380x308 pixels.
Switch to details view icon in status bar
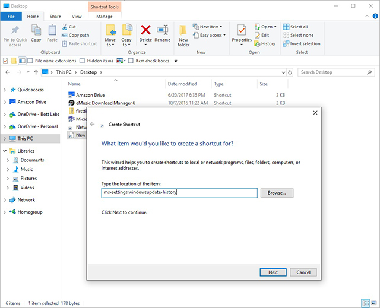pyautogui.click(x=366, y=303)
